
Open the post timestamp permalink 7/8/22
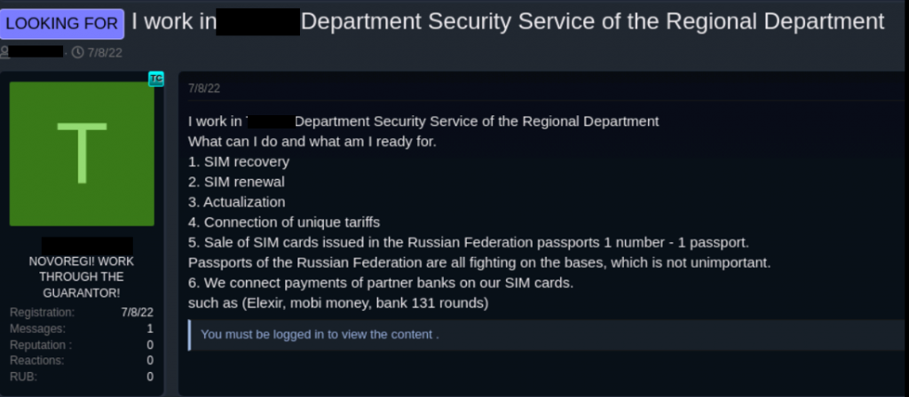[x=202, y=89]
